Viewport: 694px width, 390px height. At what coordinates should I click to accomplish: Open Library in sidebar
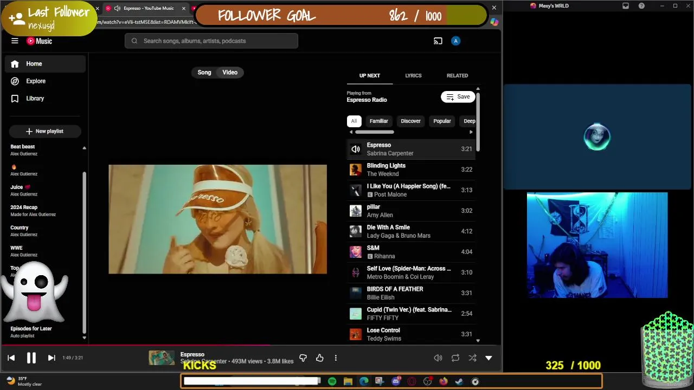tap(46, 99)
